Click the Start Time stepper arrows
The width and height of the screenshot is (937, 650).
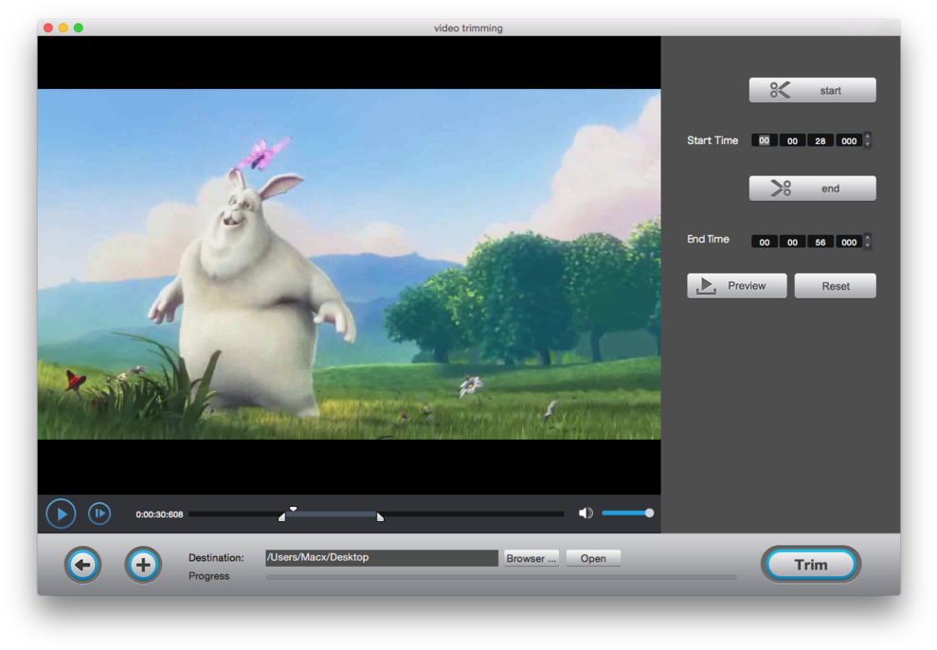[868, 140]
